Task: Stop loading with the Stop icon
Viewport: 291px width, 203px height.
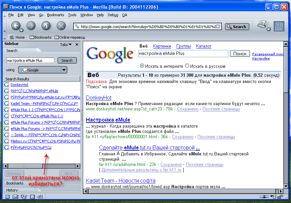Action: coord(61,26)
